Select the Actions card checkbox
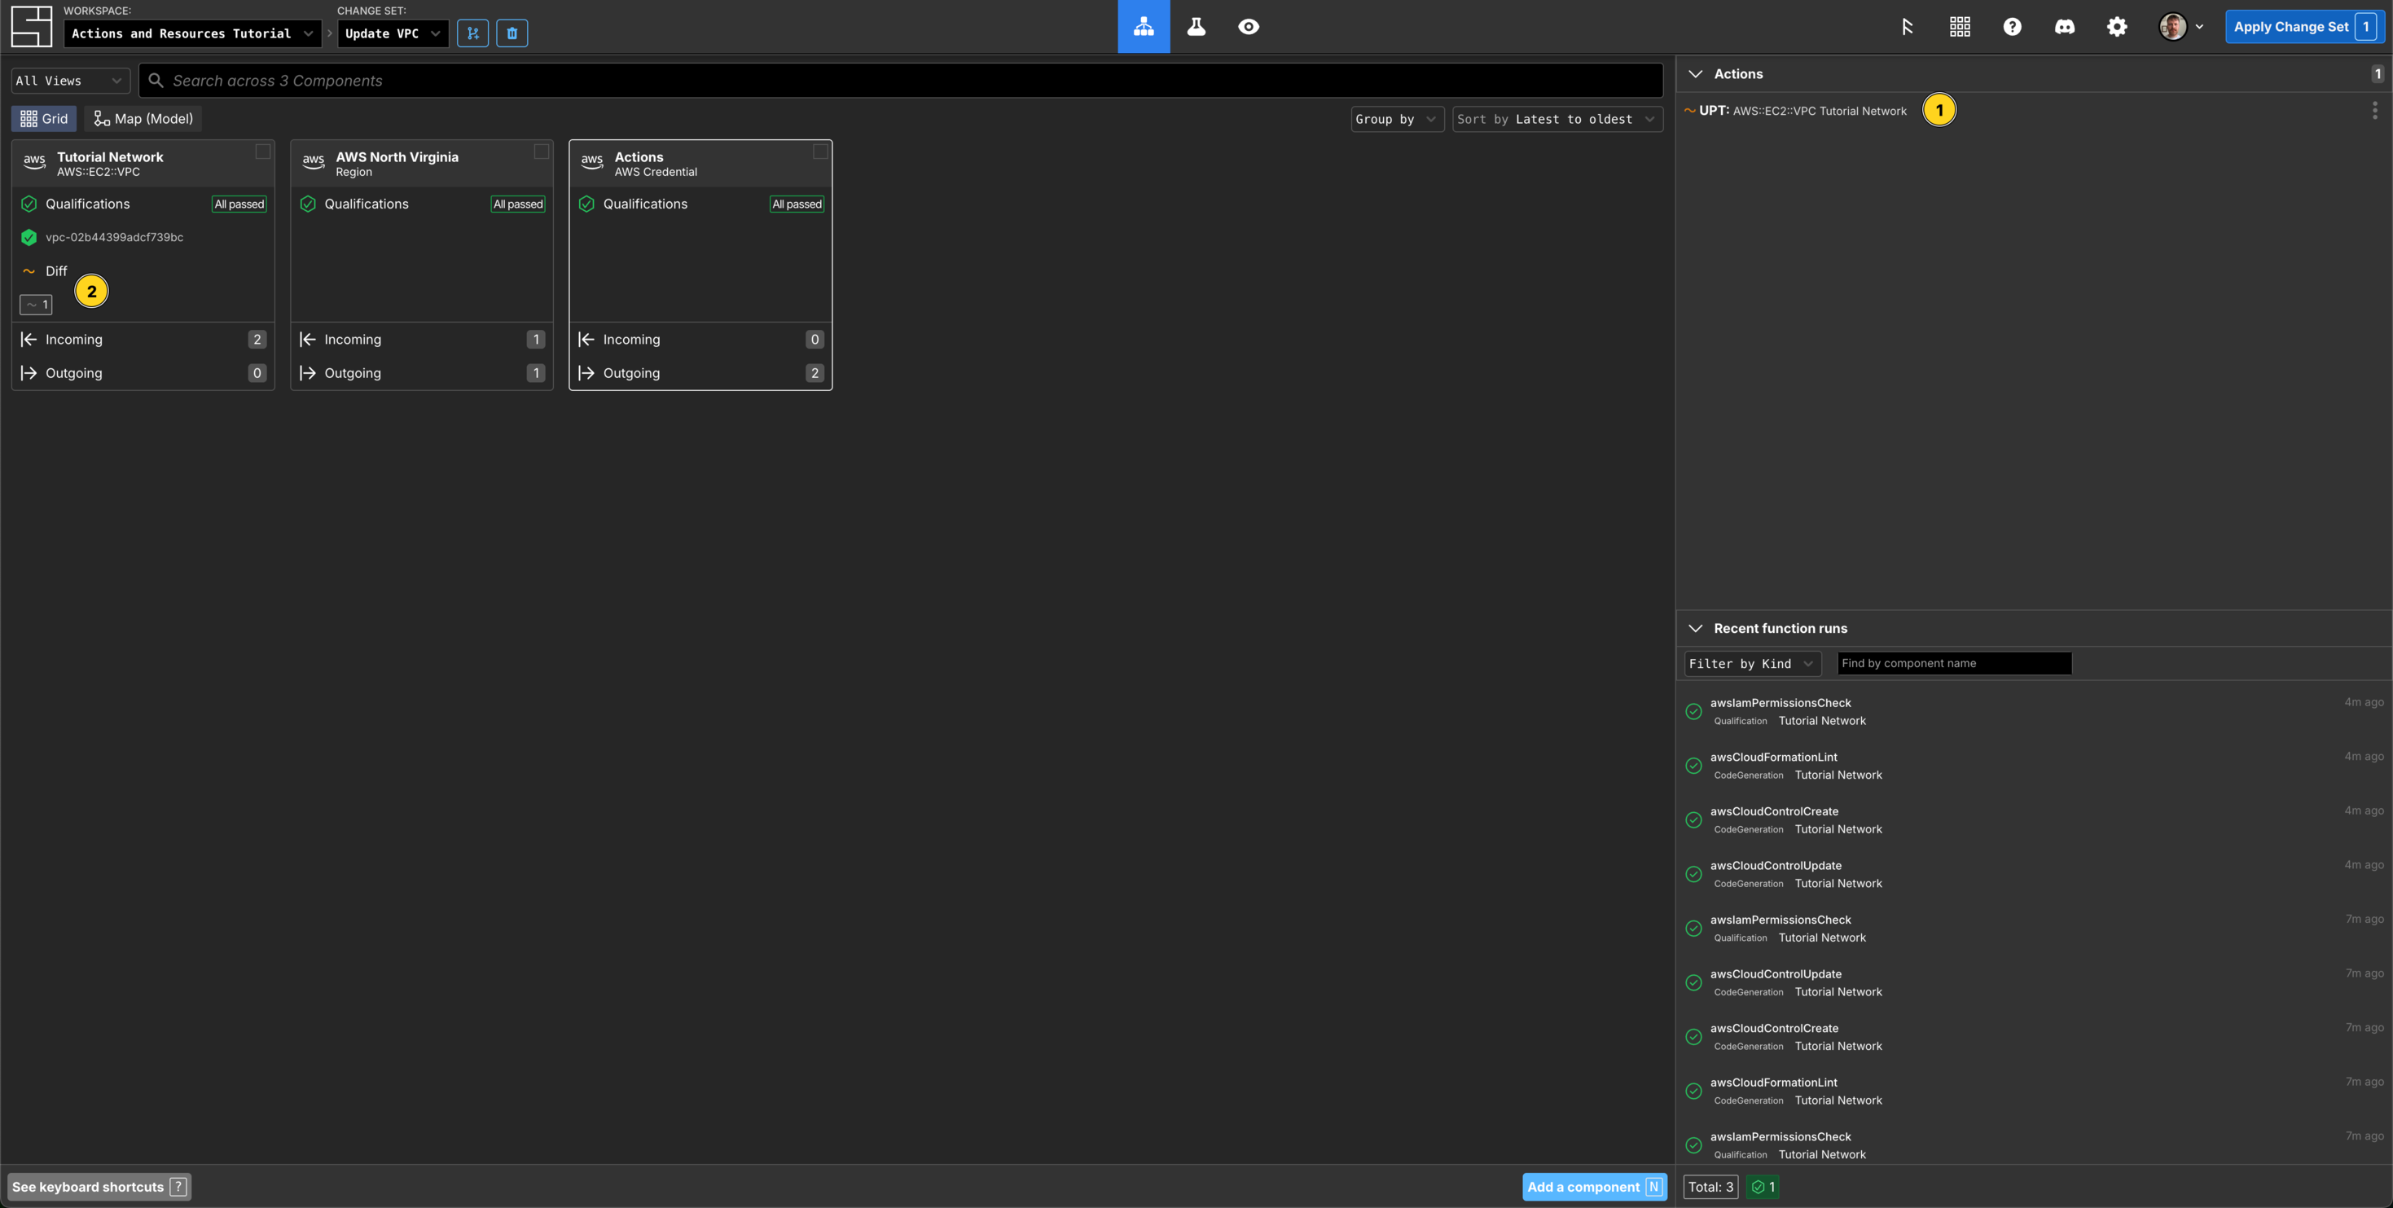The image size is (2393, 1208). pos(820,152)
